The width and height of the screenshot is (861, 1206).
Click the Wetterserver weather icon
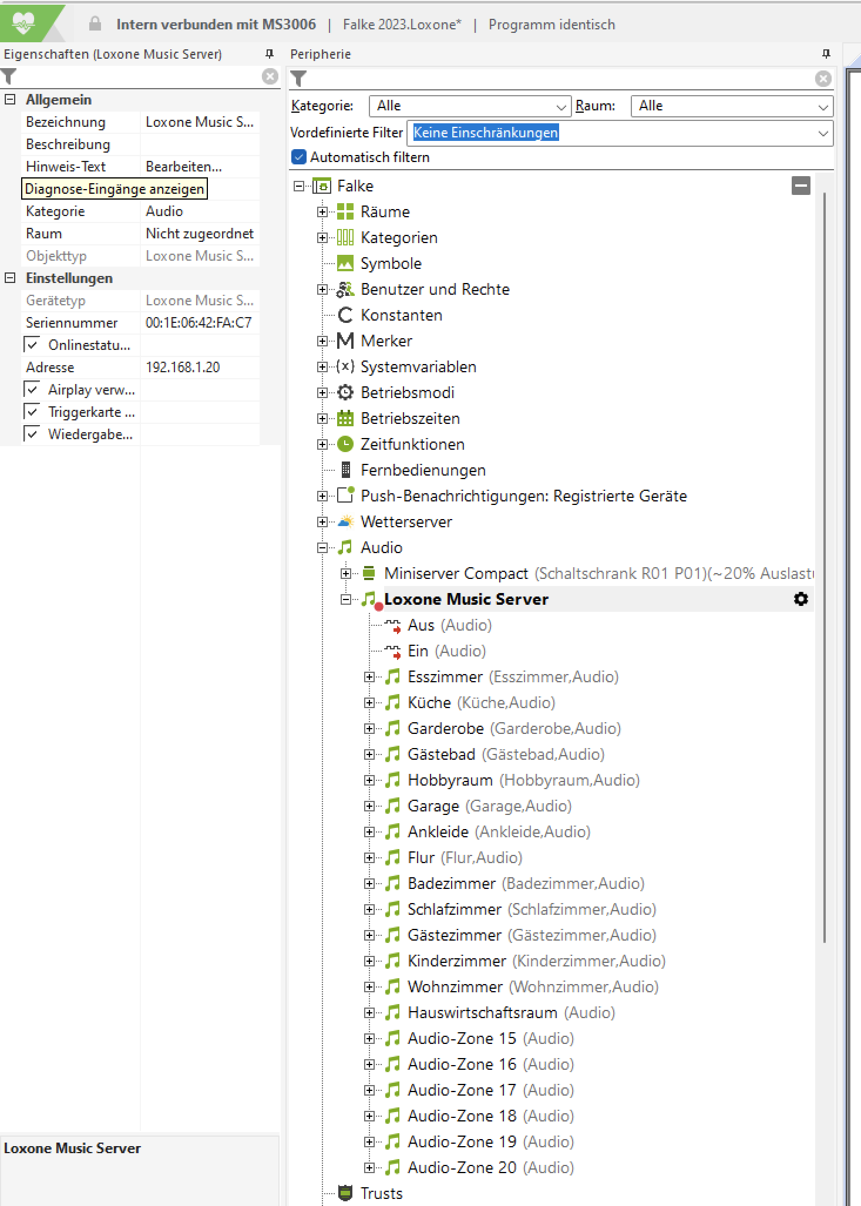tap(346, 521)
